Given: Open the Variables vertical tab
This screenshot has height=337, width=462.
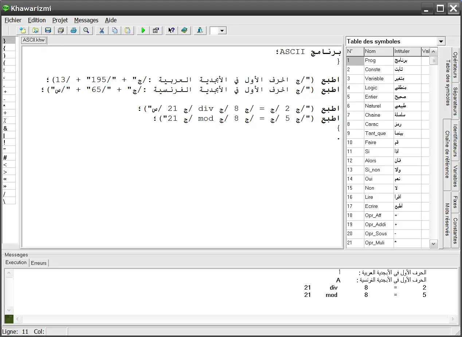Looking at the screenshot, I should pos(455,176).
